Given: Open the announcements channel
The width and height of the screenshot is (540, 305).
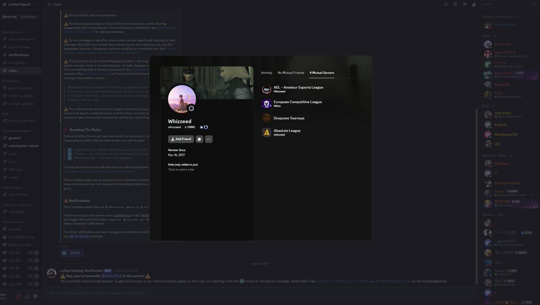Looking at the screenshot, I should [x=21, y=39].
